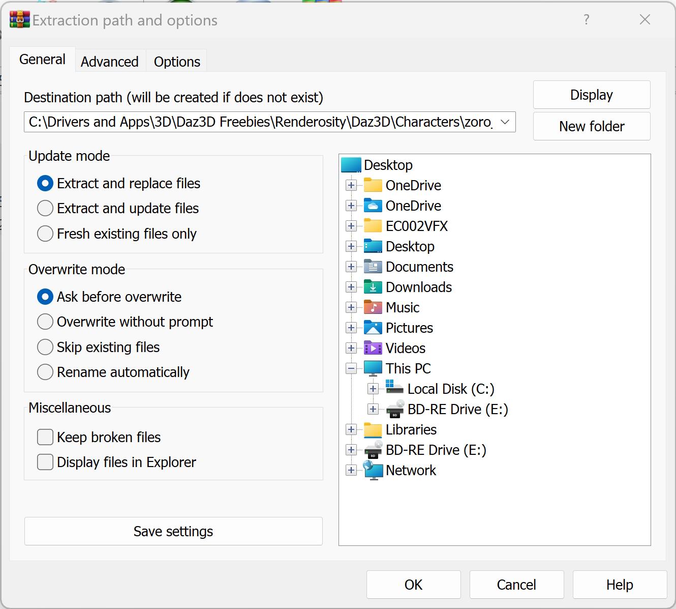The height and width of the screenshot is (609, 676).
Task: Open the destination path dropdown
Action: point(505,122)
